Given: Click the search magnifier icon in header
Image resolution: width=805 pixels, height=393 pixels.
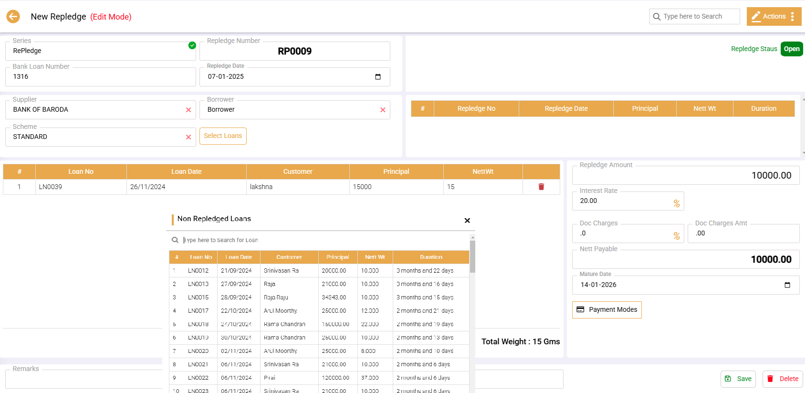Looking at the screenshot, I should [x=657, y=17].
